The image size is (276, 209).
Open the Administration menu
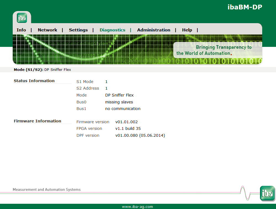point(154,30)
